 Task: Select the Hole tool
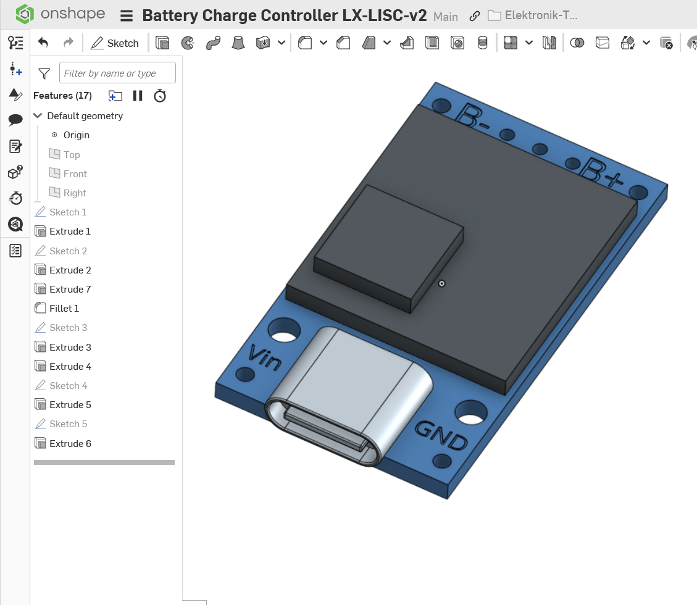(x=457, y=43)
